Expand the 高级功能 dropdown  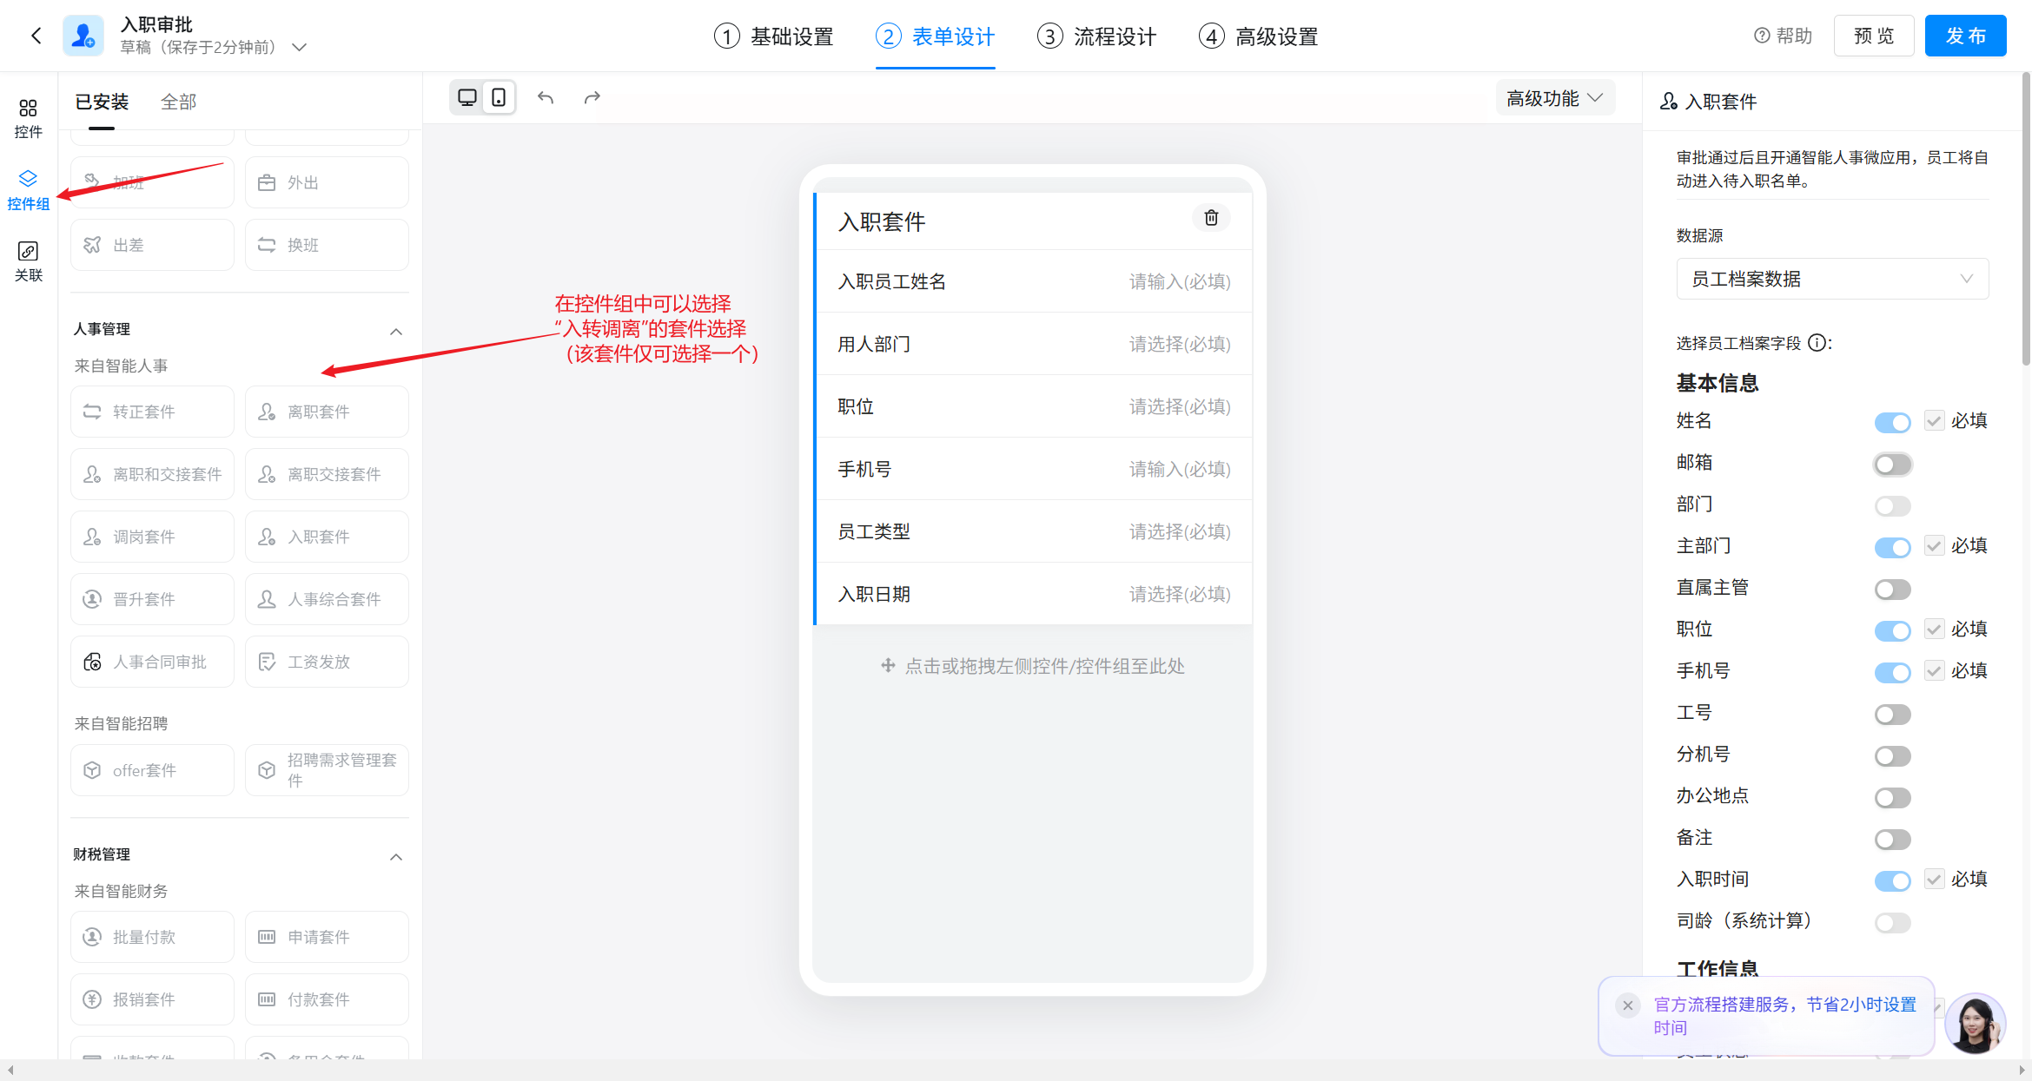(x=1554, y=98)
